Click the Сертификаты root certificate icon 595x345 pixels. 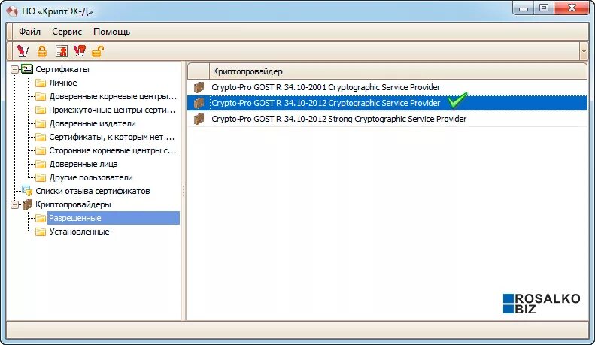point(27,69)
